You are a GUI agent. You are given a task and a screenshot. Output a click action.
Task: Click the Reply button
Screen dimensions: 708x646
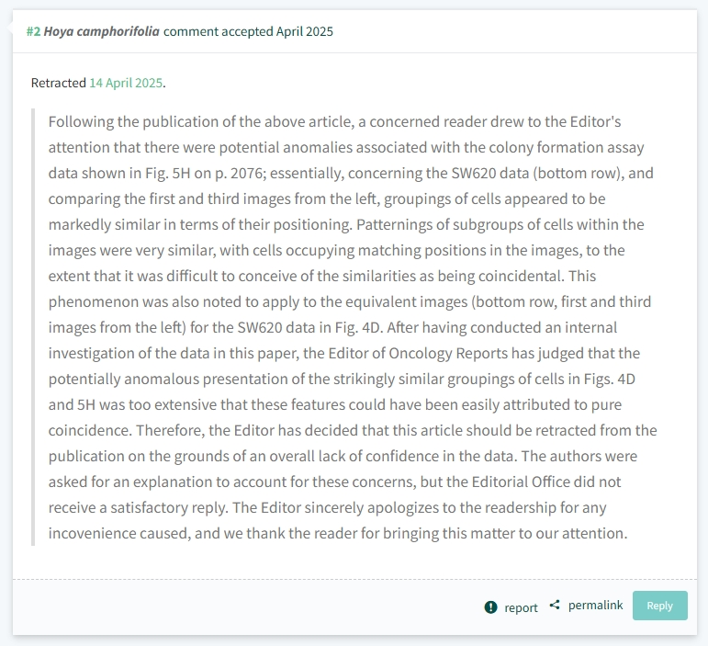tap(659, 606)
